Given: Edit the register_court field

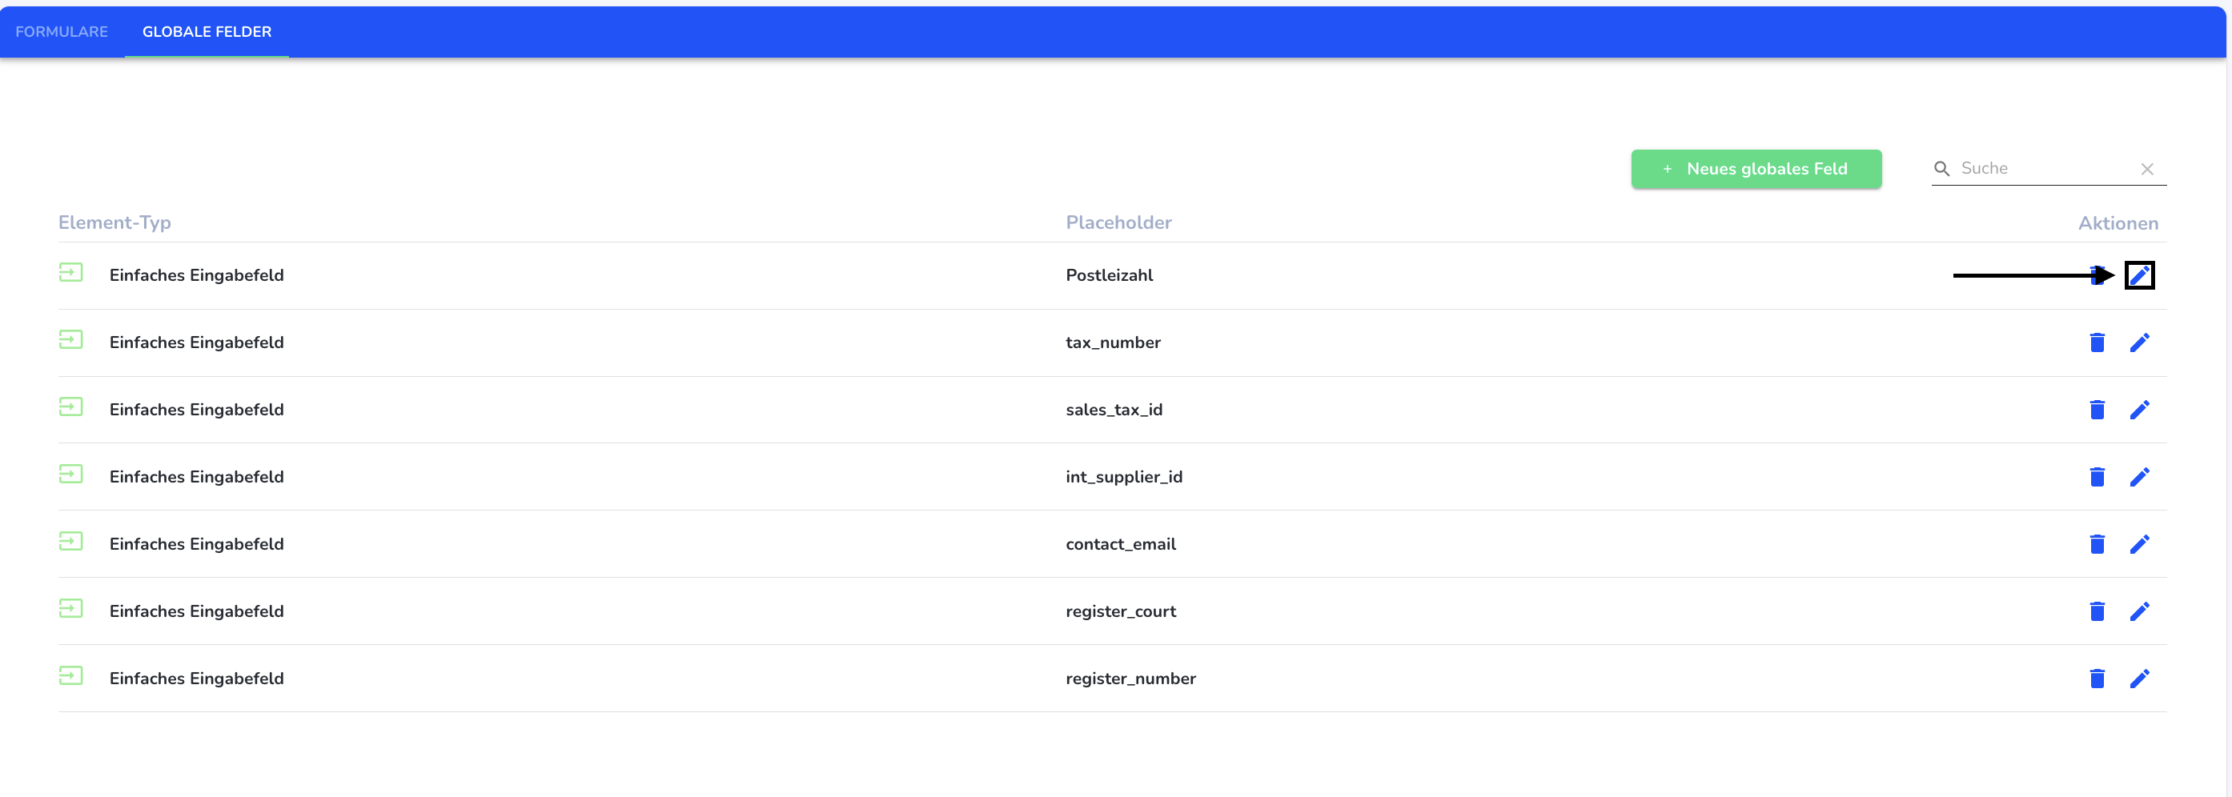Looking at the screenshot, I should pyautogui.click(x=2138, y=611).
